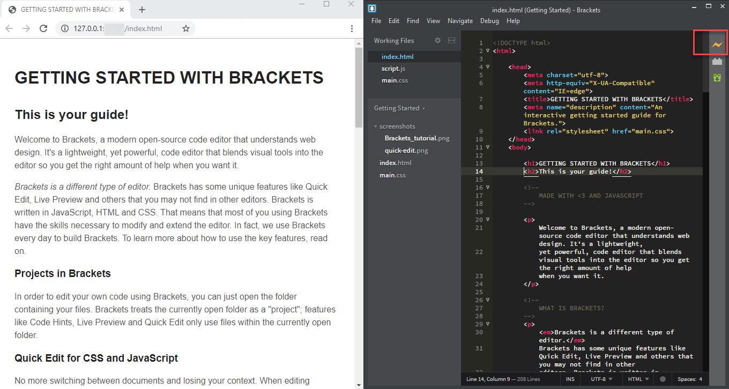The height and width of the screenshot is (389, 729).
Task: Click the Live Preview lightning bolt icon
Action: [x=717, y=44]
